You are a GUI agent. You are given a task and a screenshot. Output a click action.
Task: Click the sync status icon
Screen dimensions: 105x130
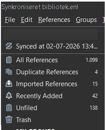[9, 46]
